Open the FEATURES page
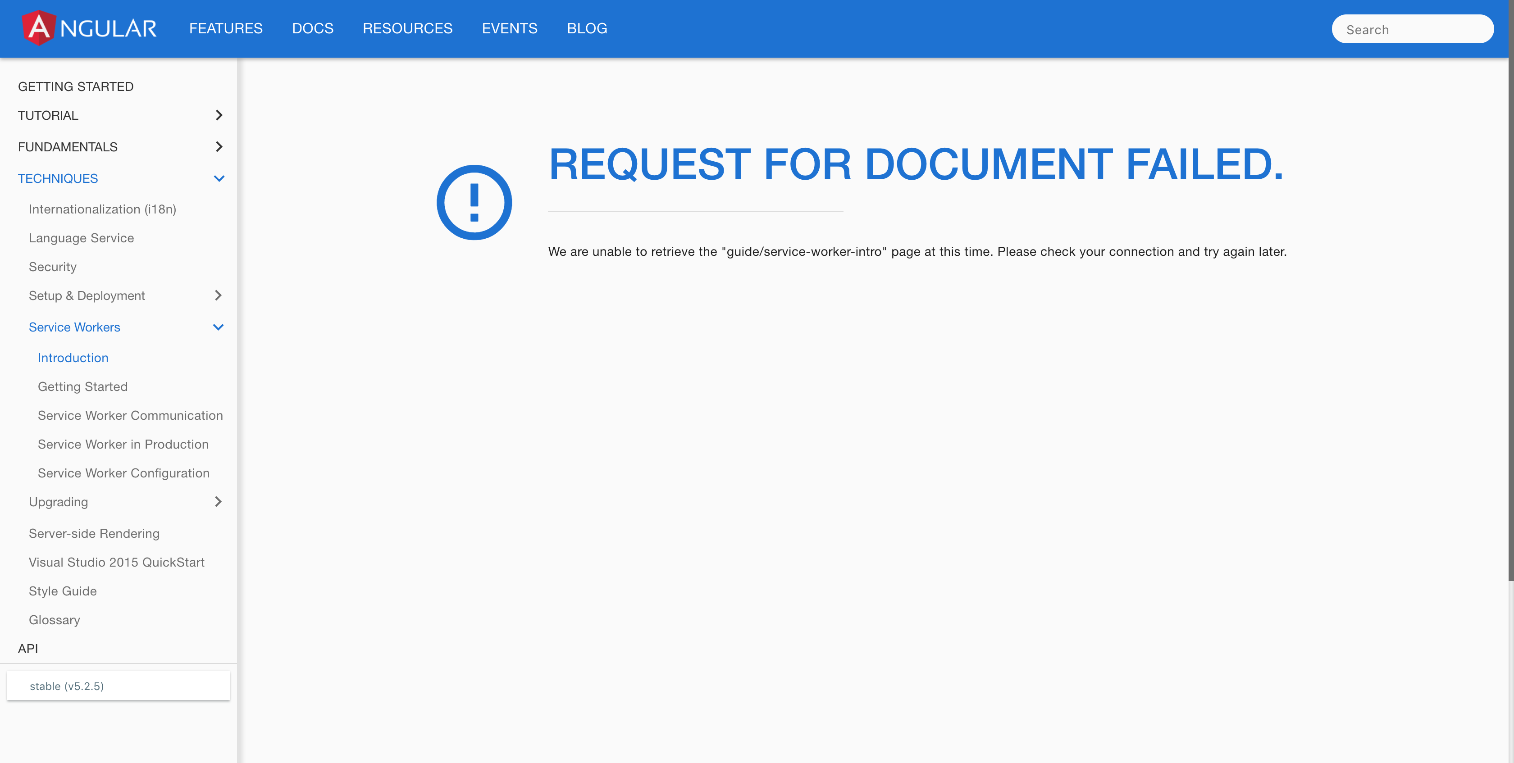This screenshot has height=763, width=1514. [225, 27]
